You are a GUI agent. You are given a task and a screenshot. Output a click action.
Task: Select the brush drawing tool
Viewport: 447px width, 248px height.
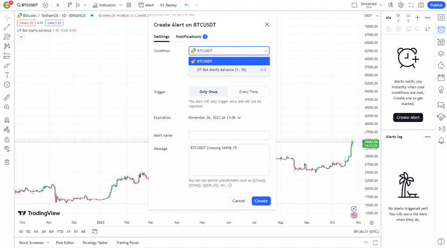7,65
